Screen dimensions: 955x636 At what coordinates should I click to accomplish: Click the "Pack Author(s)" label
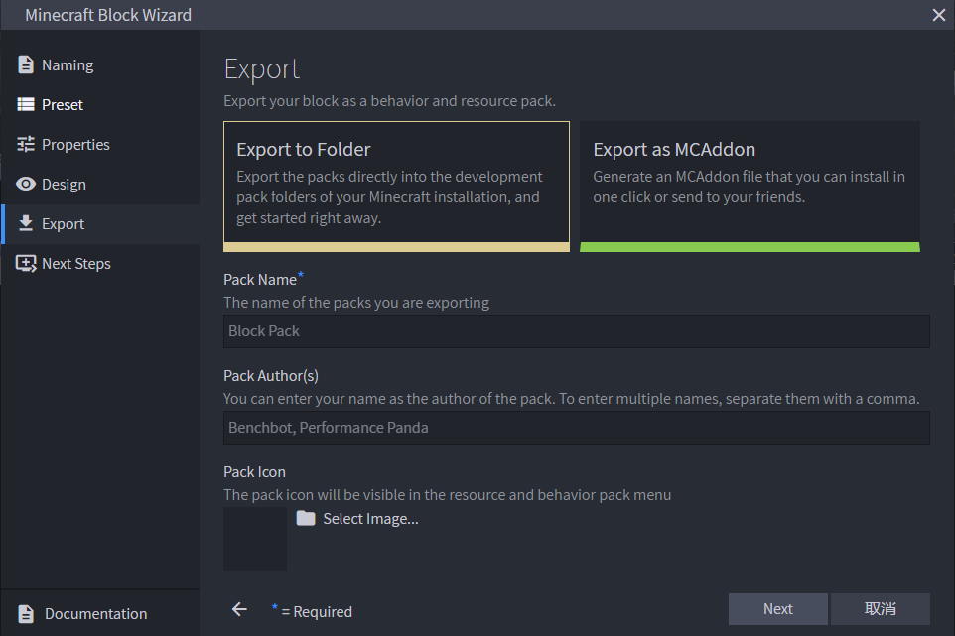pyautogui.click(x=271, y=376)
